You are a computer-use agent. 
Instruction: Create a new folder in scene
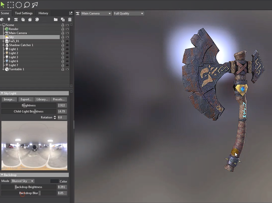tap(56, 20)
